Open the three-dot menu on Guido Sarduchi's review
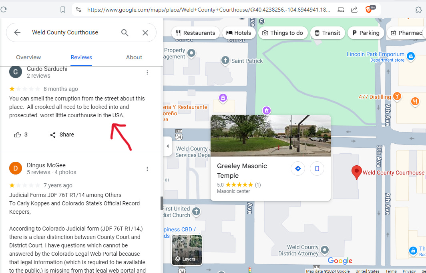Screen dimensions: 426x273 point(147,72)
